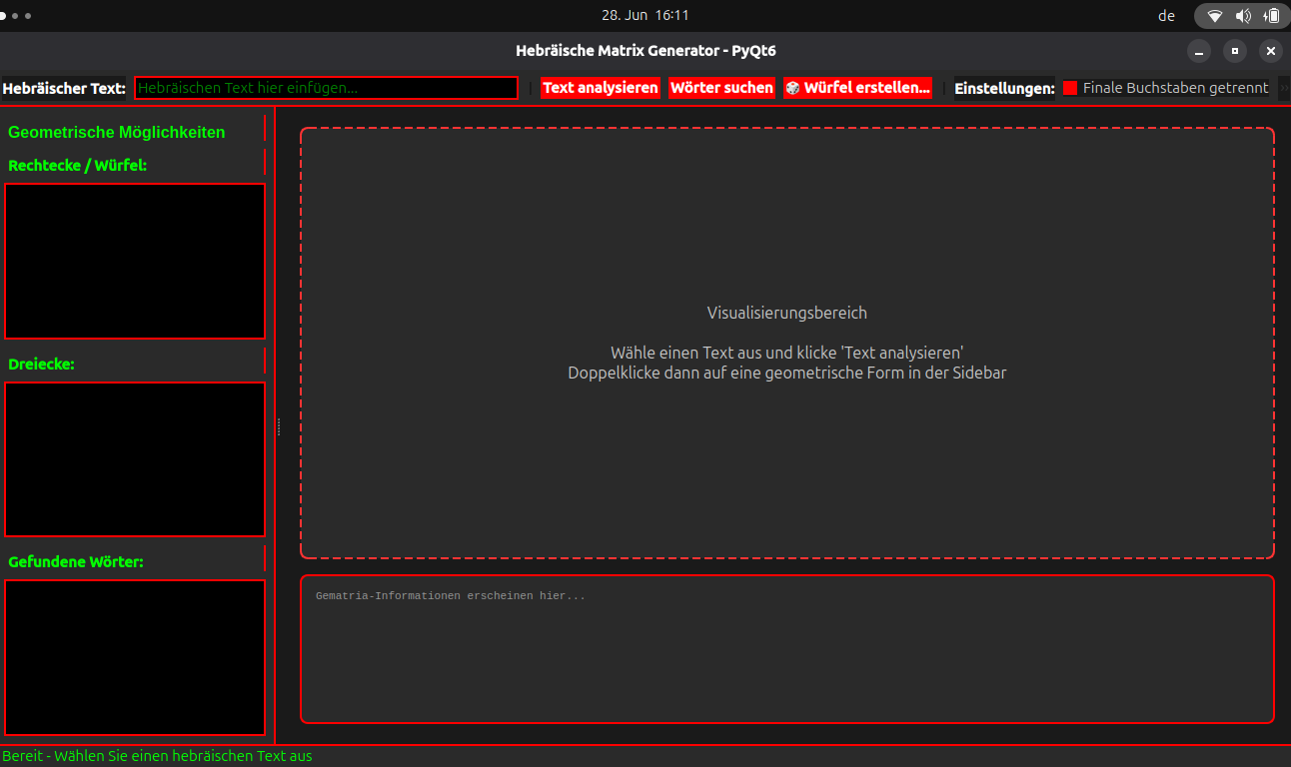This screenshot has width=1291, height=767.
Task: Click the Hebräischer Text input field
Action: (x=326, y=88)
